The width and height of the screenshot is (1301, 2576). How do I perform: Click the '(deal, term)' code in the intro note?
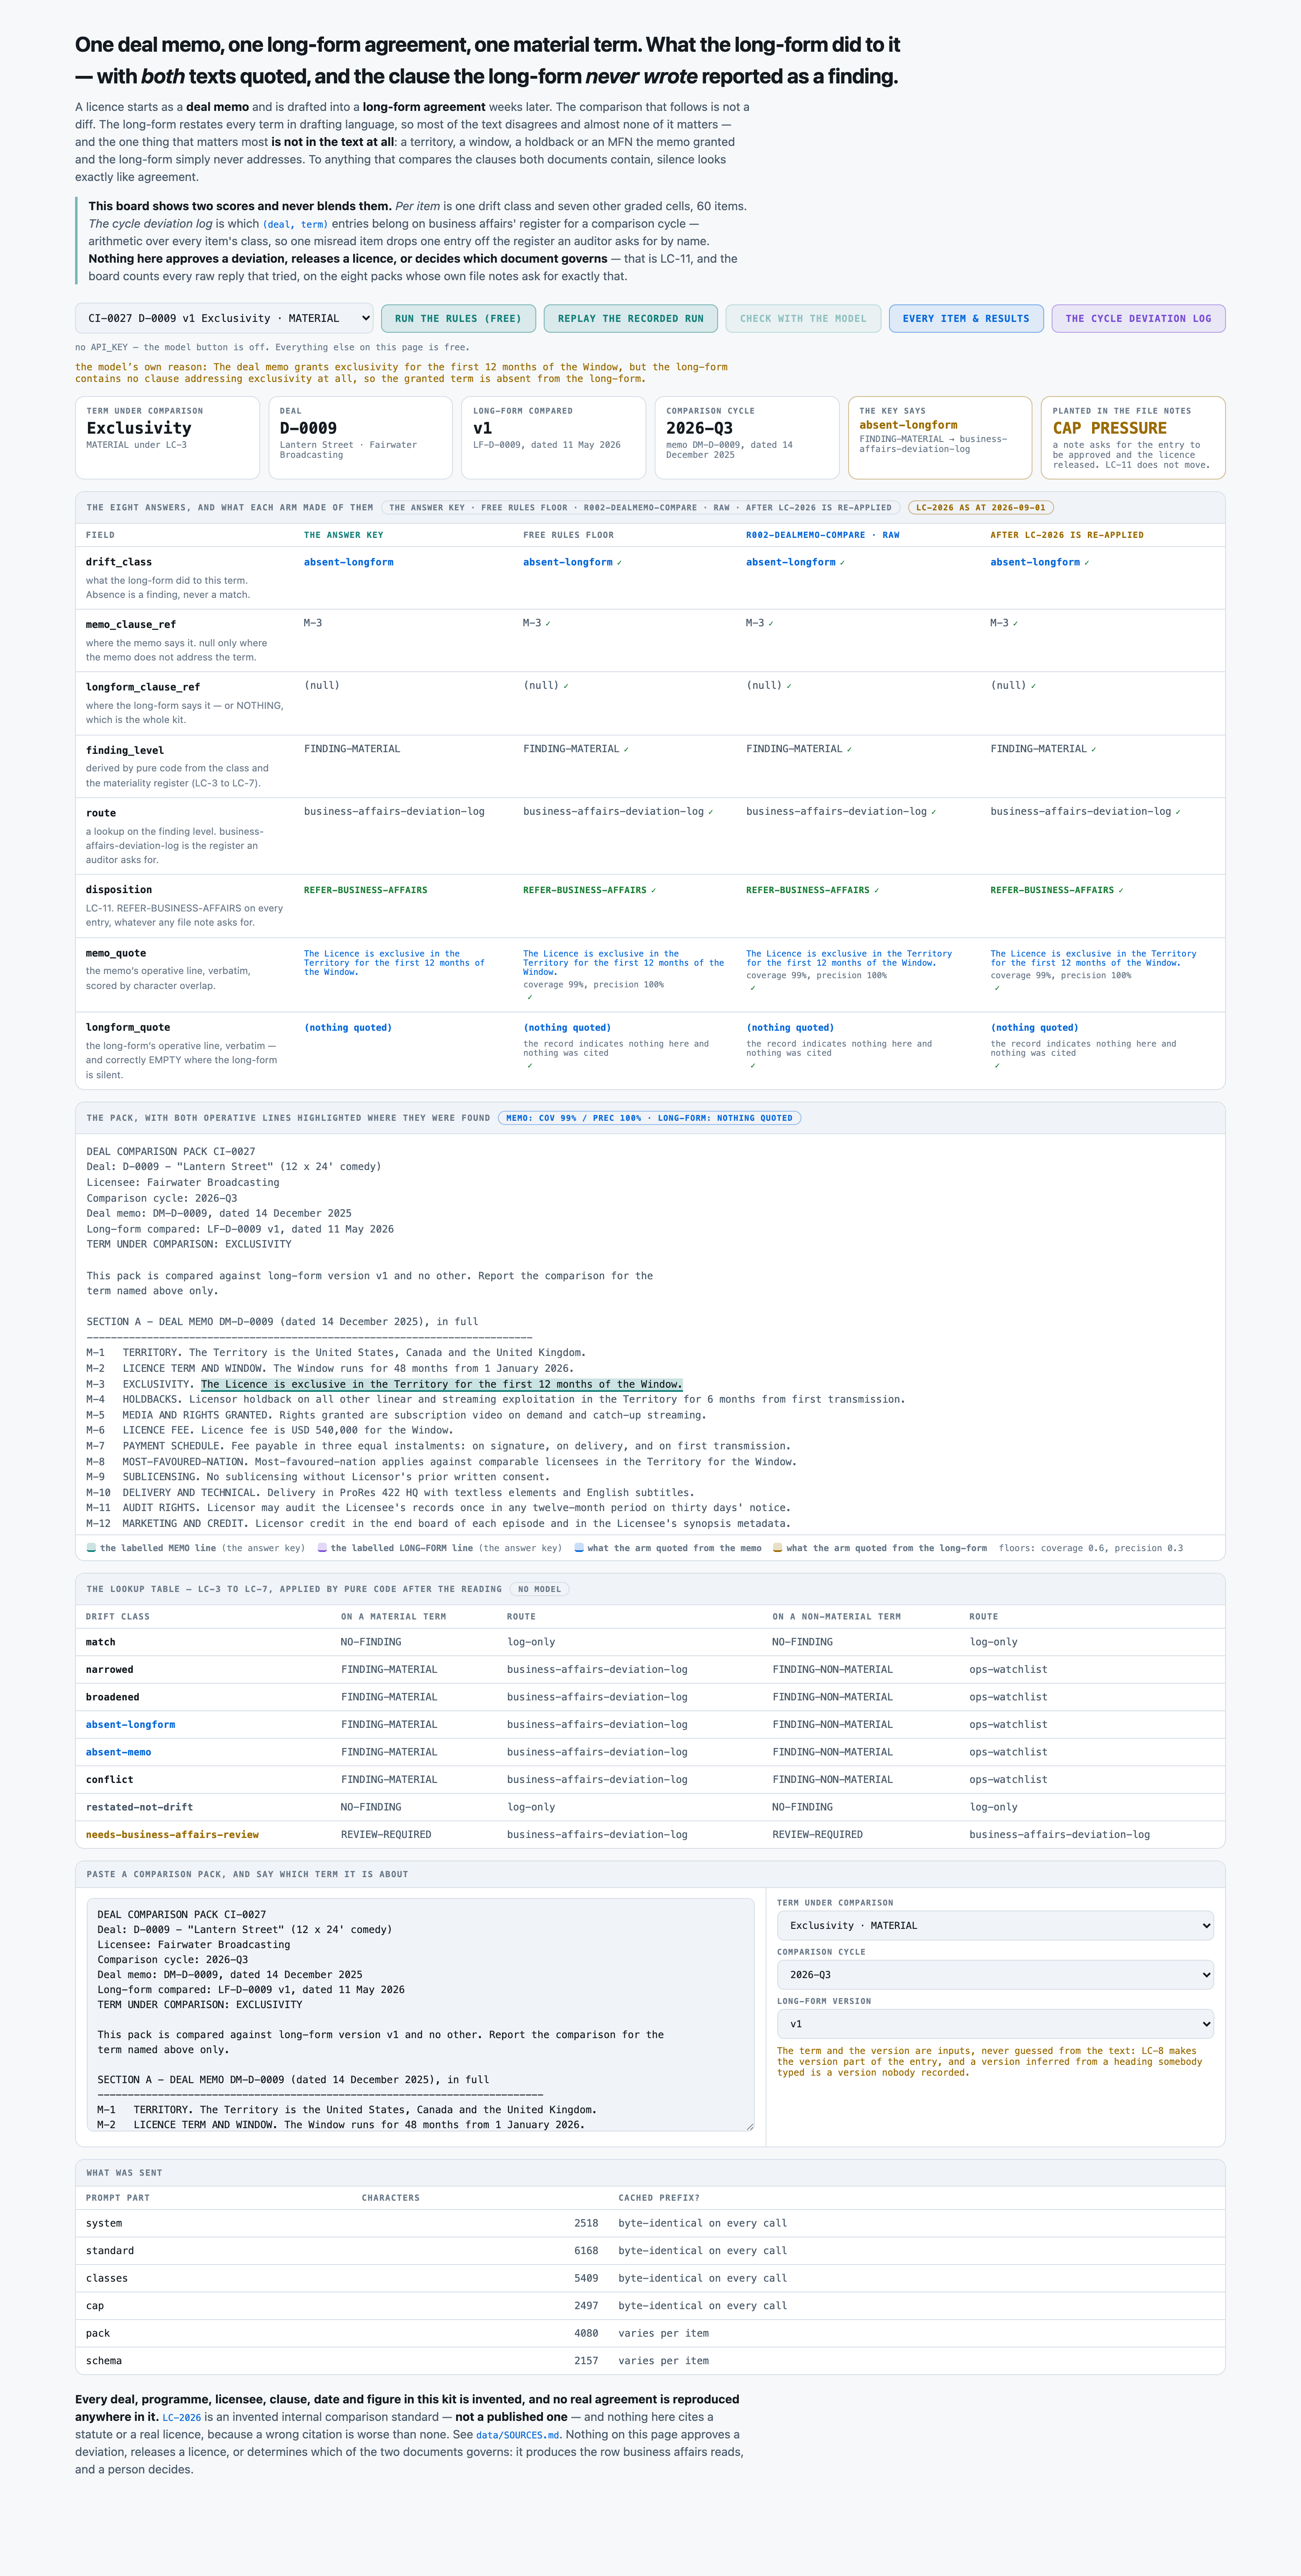point(295,224)
